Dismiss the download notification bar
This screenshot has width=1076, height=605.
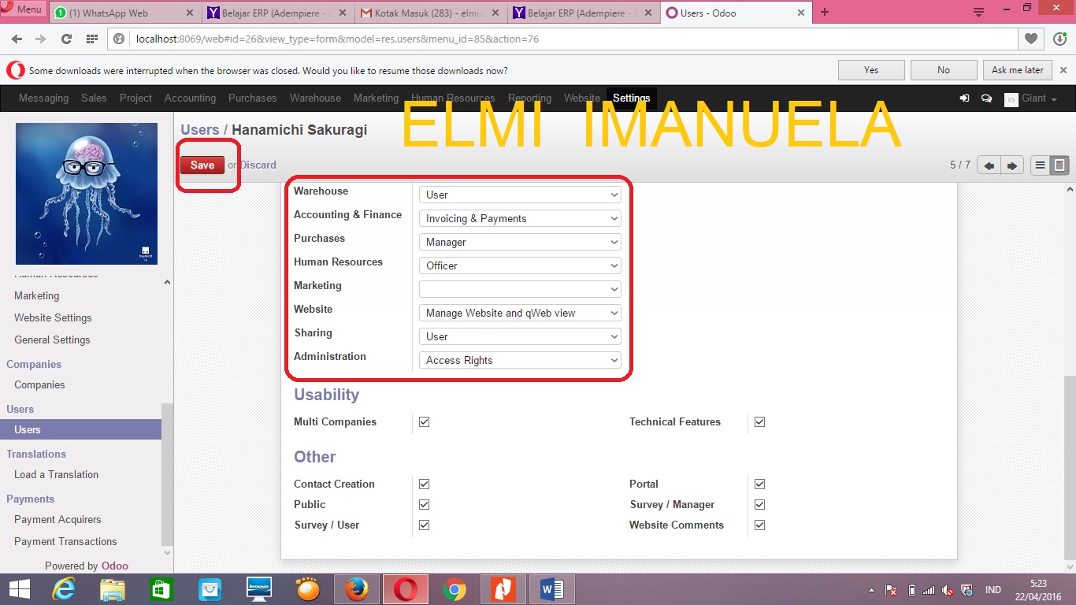[x=1063, y=70]
